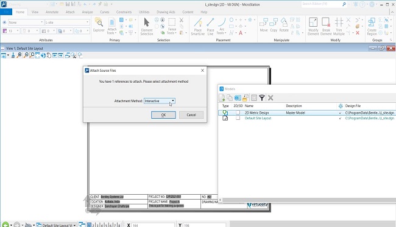The width and height of the screenshot is (396, 227).
Task: Select the Place Line tool
Action: [210, 26]
